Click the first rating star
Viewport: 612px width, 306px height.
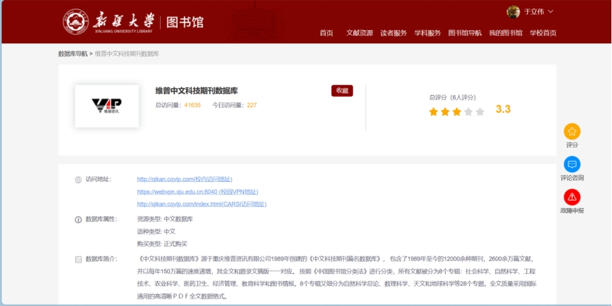[433, 112]
